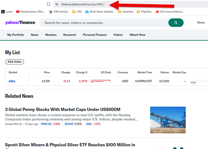Click the Simply Wall St. source text
The image size is (208, 149).
tap(14, 124)
